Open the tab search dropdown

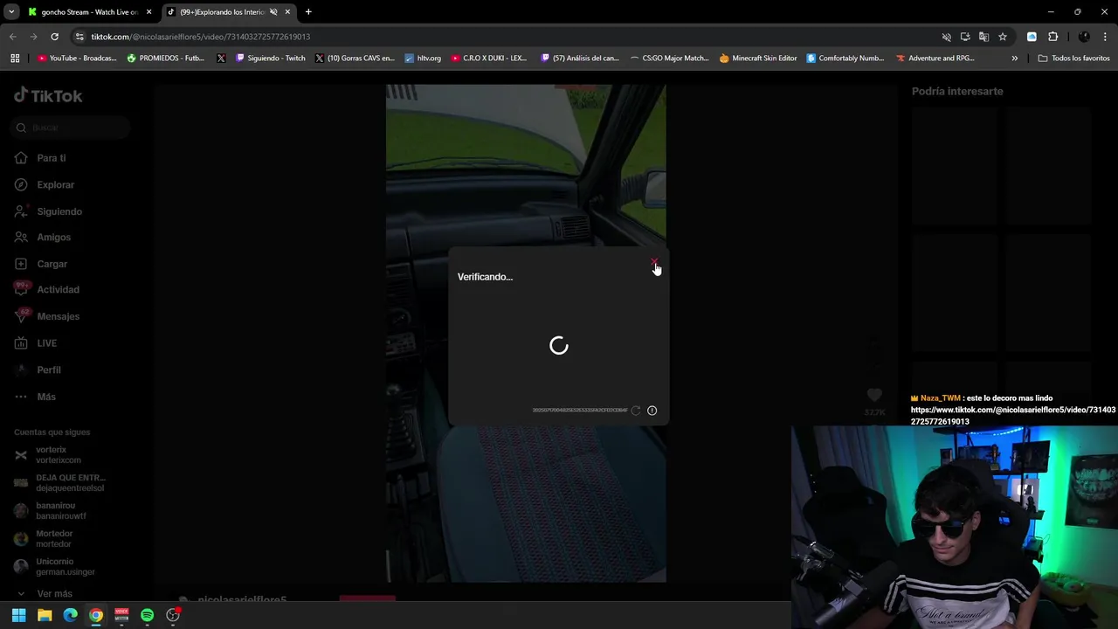click(x=11, y=12)
